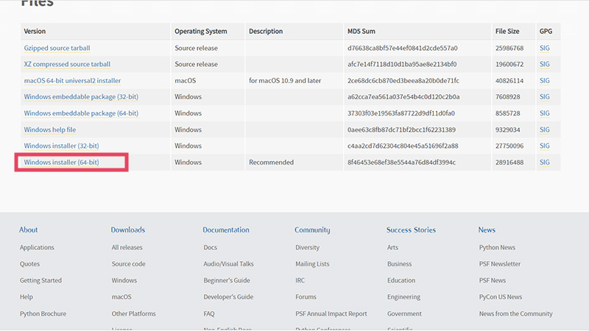Viewport: 589px width, 331px height.
Task: Open SIG for Windows installer (32-bit)
Action: (545, 146)
